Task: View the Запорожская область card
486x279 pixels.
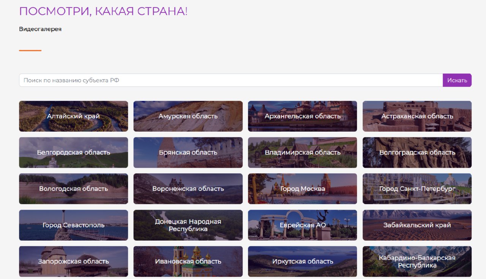Action: (73, 262)
